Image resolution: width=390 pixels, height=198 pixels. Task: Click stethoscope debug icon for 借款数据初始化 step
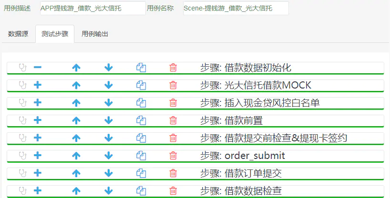pos(22,67)
